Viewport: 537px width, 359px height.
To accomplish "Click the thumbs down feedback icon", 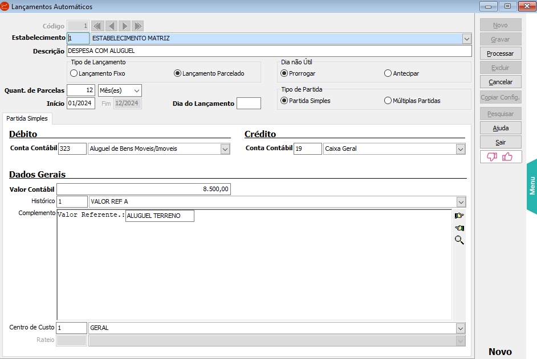I will tap(492, 157).
